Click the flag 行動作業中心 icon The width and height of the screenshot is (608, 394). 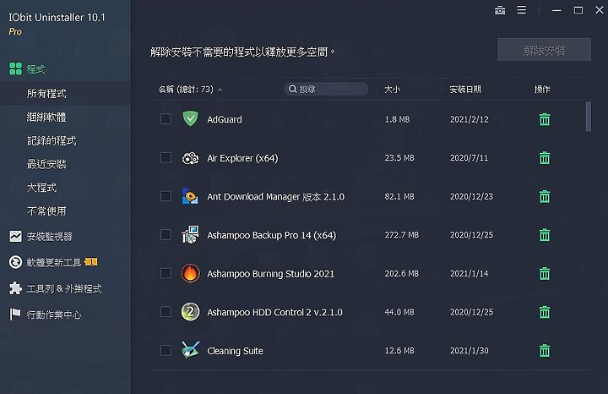click(14, 314)
